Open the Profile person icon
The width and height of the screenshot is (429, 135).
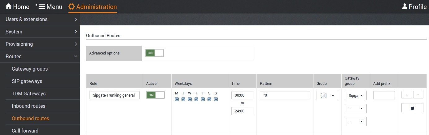click(405, 6)
